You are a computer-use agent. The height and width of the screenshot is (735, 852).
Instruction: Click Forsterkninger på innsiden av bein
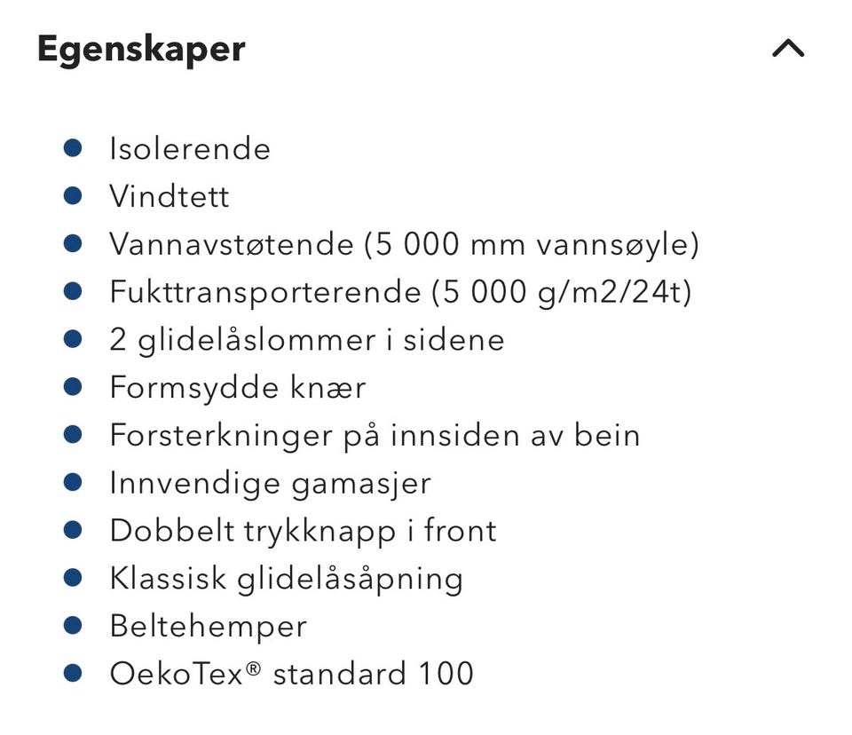point(374,436)
